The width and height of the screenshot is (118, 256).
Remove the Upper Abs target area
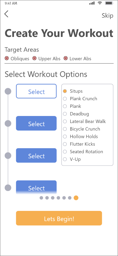35,58
